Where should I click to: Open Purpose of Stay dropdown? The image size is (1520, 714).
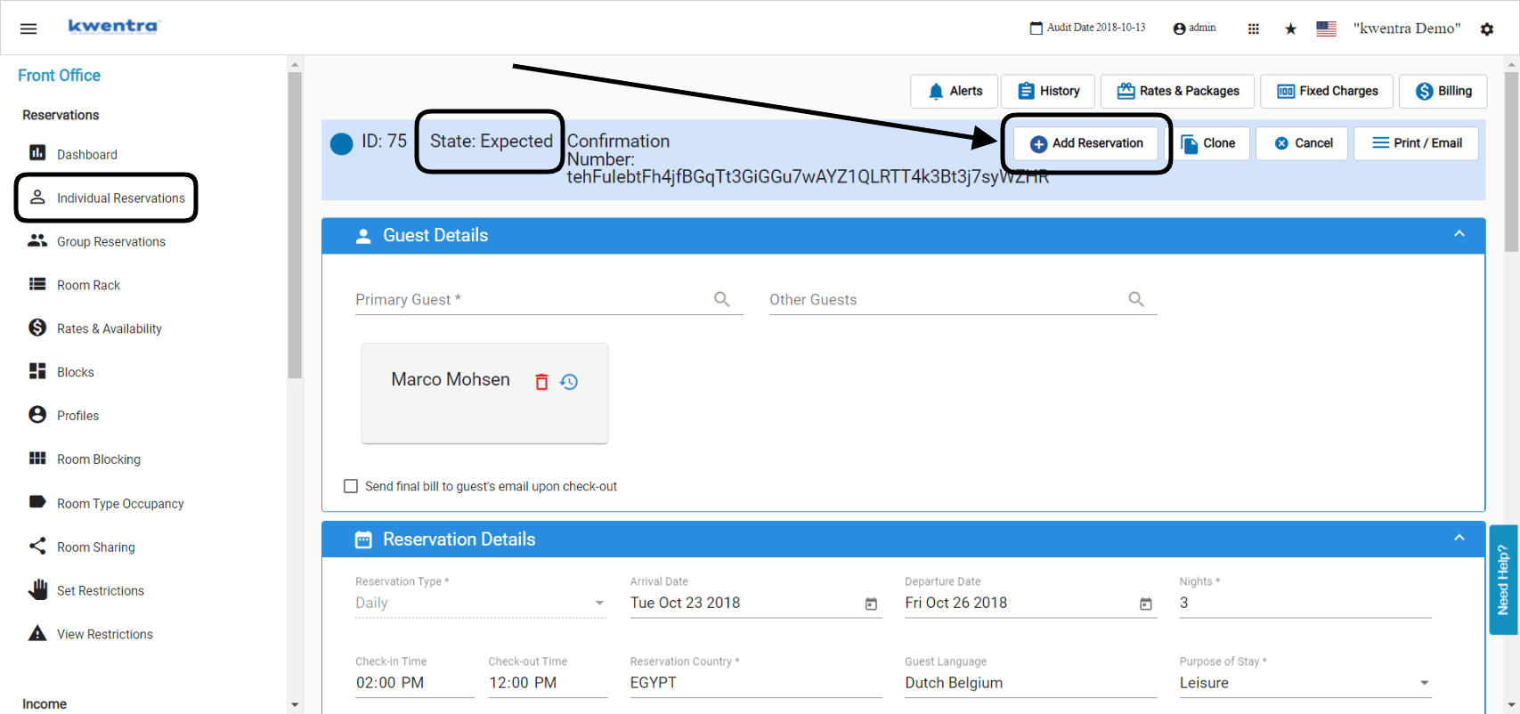[1305, 683]
